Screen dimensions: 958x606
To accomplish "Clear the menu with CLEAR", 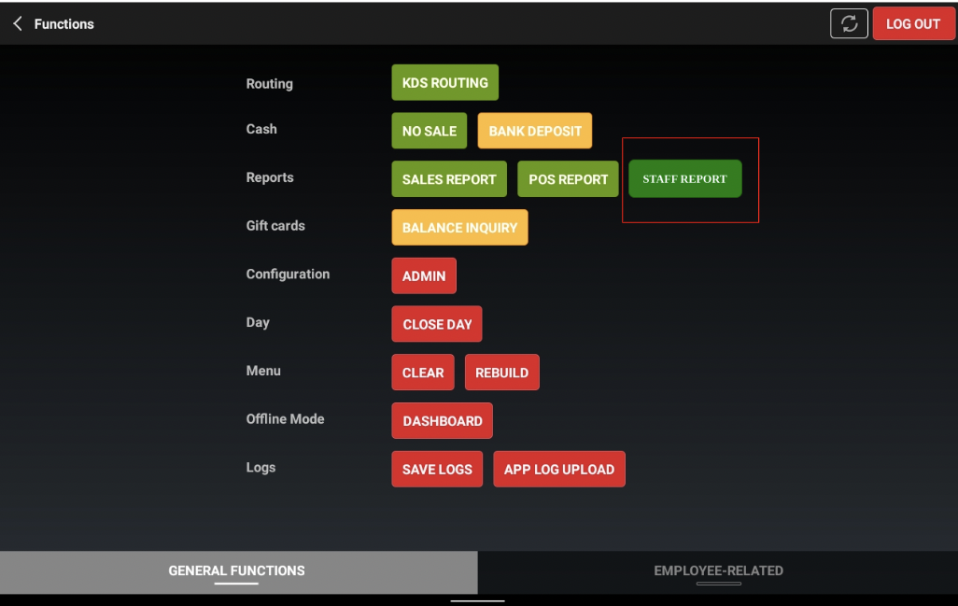I will tap(423, 372).
